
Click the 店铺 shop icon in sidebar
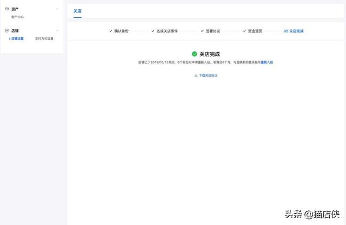click(x=6, y=31)
